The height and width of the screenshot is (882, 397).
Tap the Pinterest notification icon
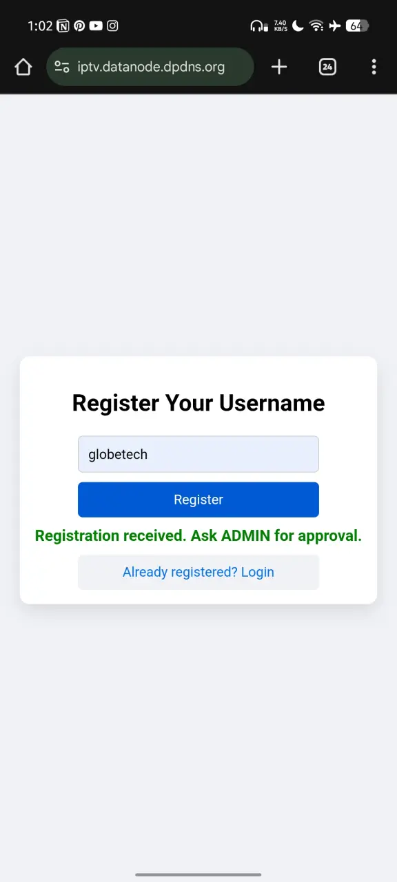(x=79, y=26)
